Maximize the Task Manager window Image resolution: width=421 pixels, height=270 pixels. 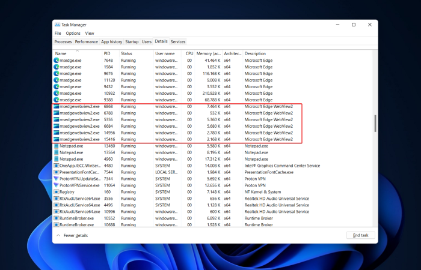[x=354, y=25]
